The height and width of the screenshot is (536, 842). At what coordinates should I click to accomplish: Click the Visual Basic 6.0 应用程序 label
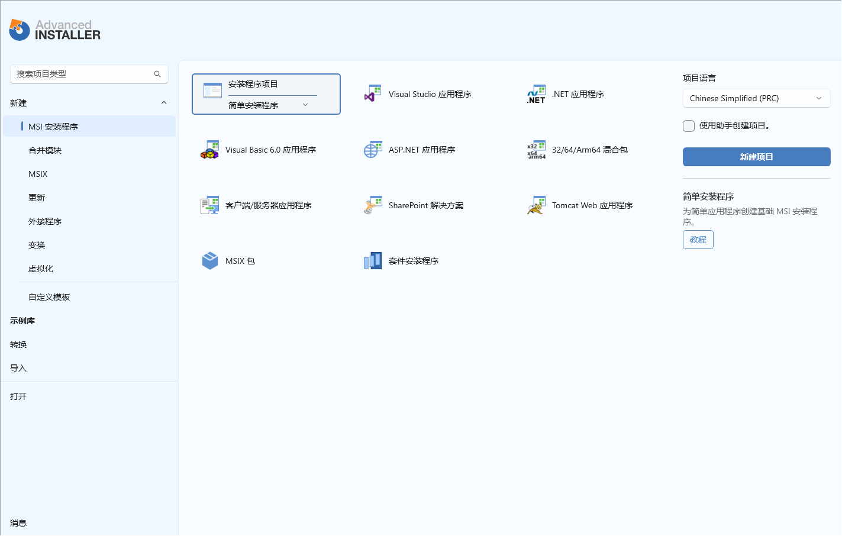(270, 150)
